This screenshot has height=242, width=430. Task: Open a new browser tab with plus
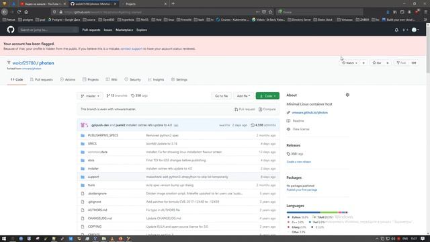pyautogui.click(x=173, y=4)
